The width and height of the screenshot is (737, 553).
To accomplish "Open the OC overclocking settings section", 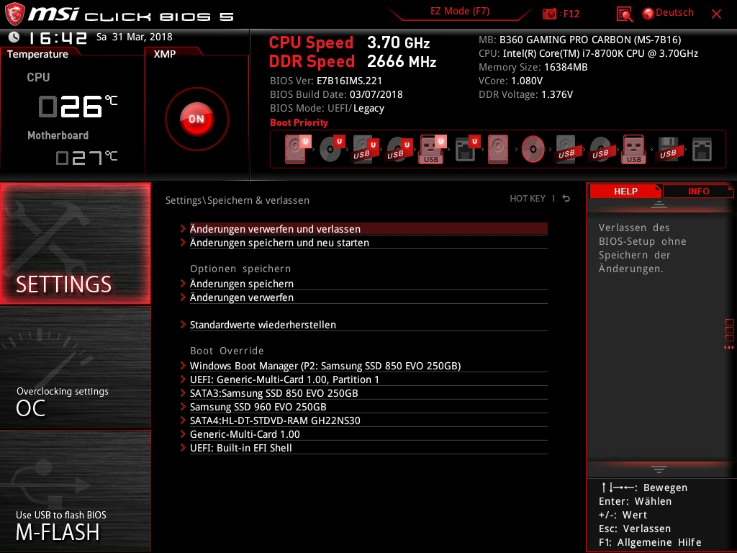I will tap(75, 368).
